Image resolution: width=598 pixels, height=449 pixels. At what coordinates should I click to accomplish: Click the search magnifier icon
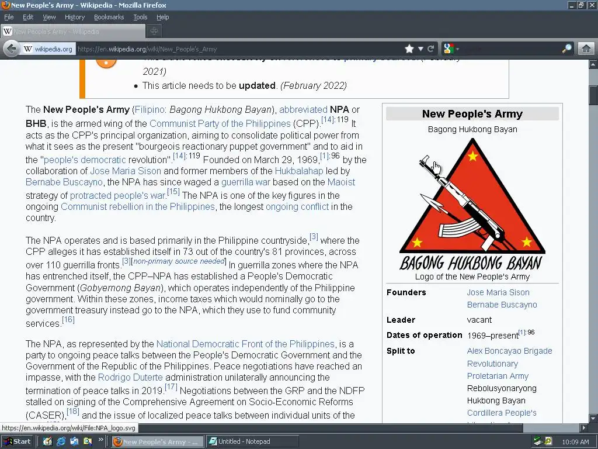(567, 49)
